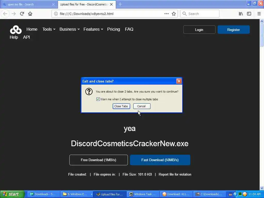Click green Task Manager tray icon
This screenshot has width=264, height=198.
click(240, 194)
